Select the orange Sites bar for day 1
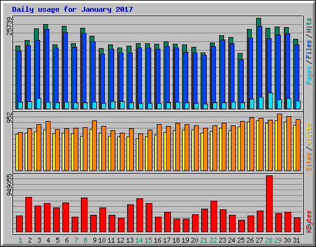The width and height of the screenshot is (316, 247). click(20, 151)
